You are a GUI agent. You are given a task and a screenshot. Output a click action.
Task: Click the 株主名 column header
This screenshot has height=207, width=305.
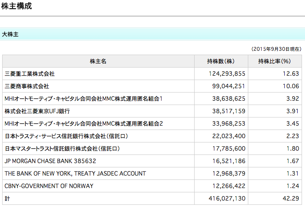pos(98,62)
